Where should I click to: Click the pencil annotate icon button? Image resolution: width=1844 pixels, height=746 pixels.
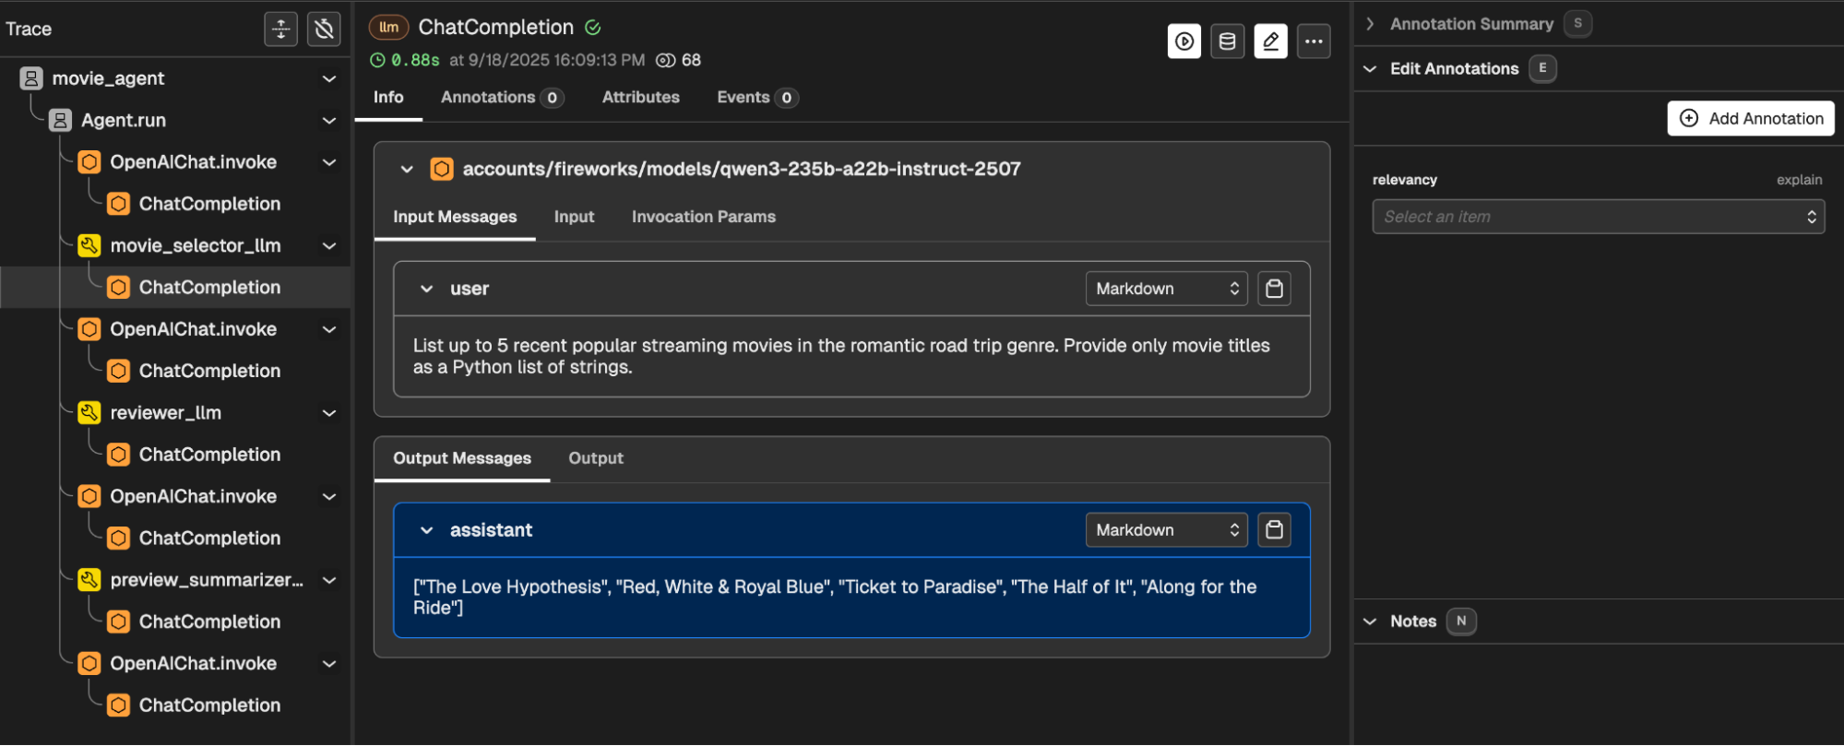pos(1270,41)
